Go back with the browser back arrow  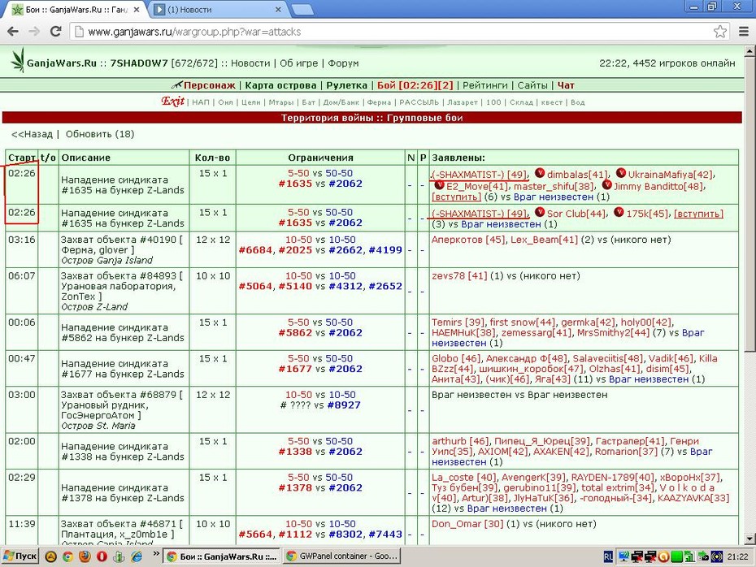point(13,32)
